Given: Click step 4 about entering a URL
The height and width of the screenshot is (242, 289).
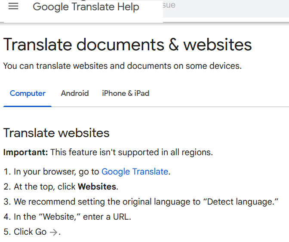Looking at the screenshot, I should pyautogui.click(x=72, y=217).
